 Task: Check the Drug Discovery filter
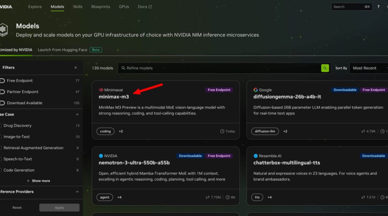tap(1, 126)
